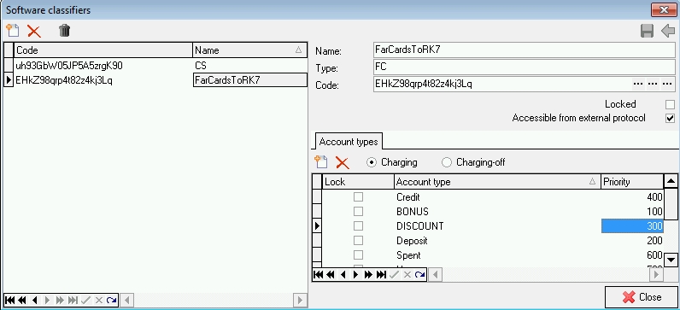Select the BONUS account type
The image size is (680, 310).
click(413, 212)
